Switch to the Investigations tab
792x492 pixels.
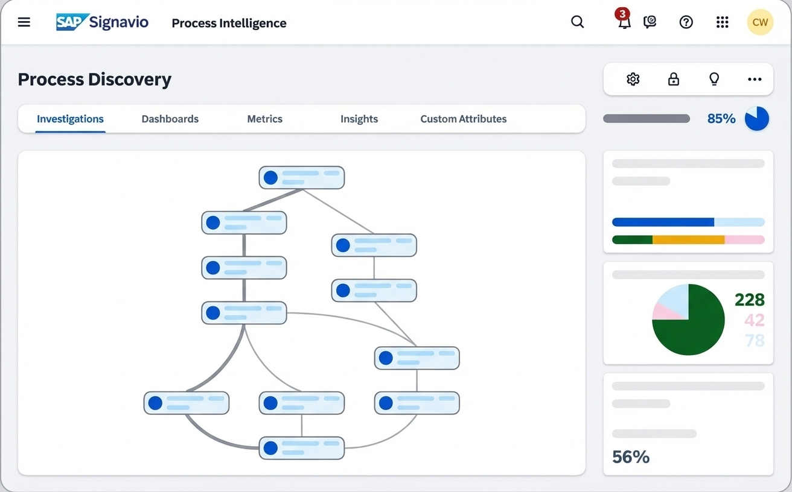pyautogui.click(x=70, y=119)
